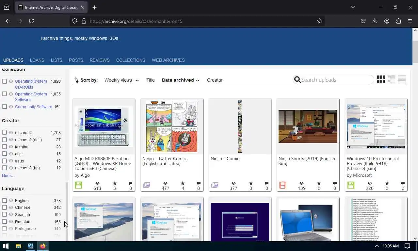Screen dimensions: 418x251
Task: Open the COLLECTIONS tab
Action: pos(131,60)
